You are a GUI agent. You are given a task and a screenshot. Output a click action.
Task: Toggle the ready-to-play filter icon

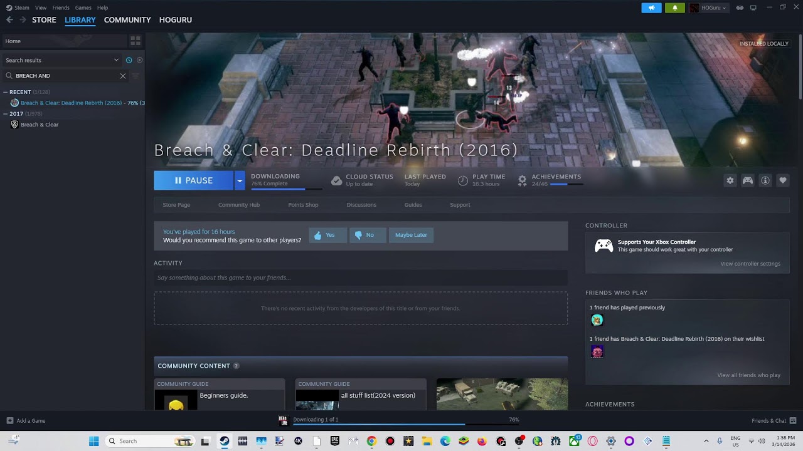pos(139,60)
